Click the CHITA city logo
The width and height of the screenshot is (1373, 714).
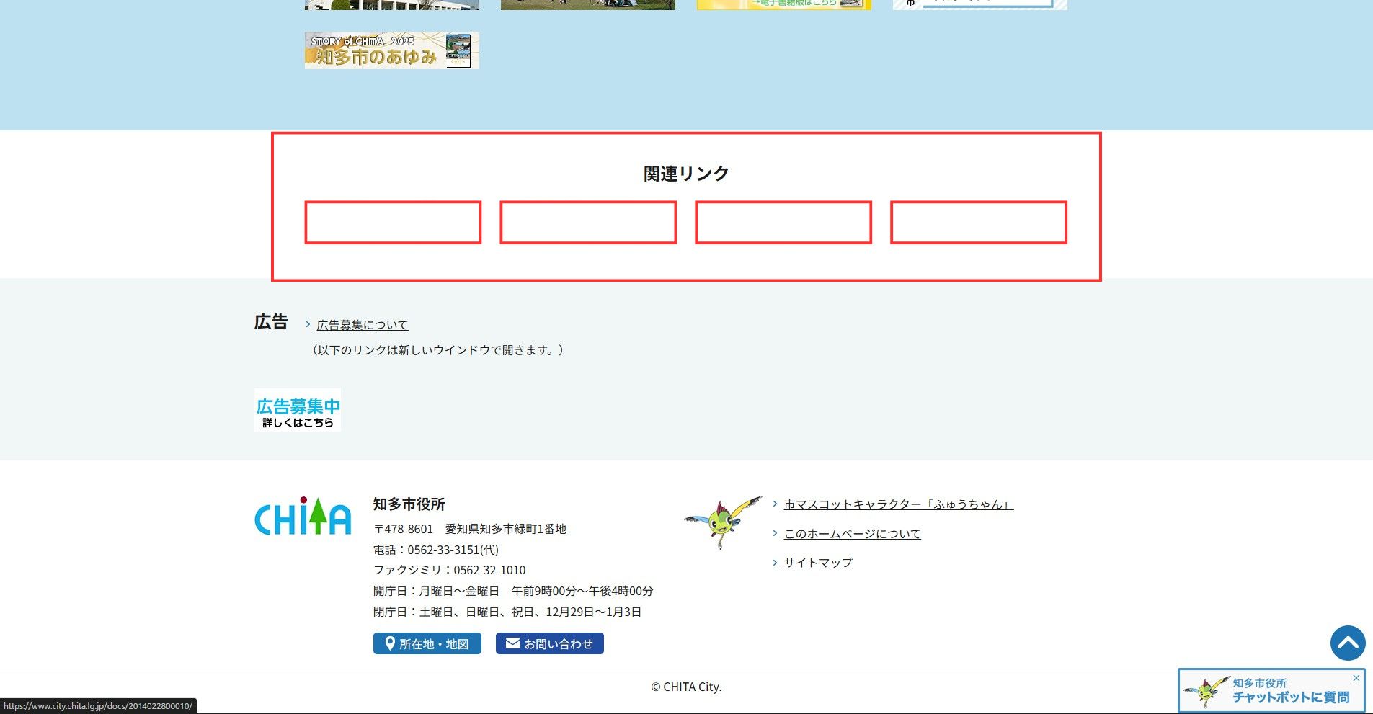(303, 516)
